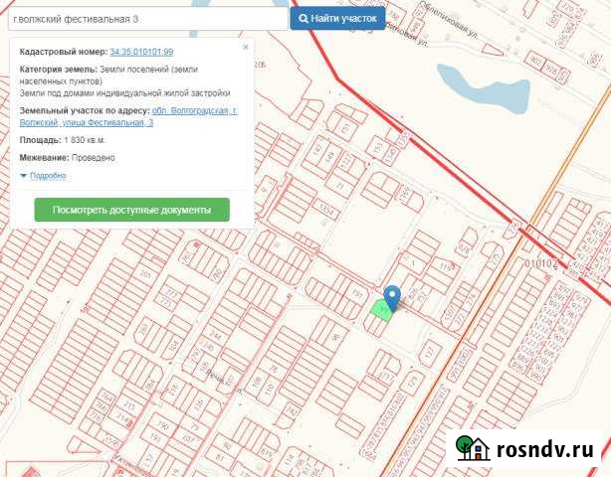Click the rosndv.ru house logo icon
The image size is (611, 477).
(471, 447)
